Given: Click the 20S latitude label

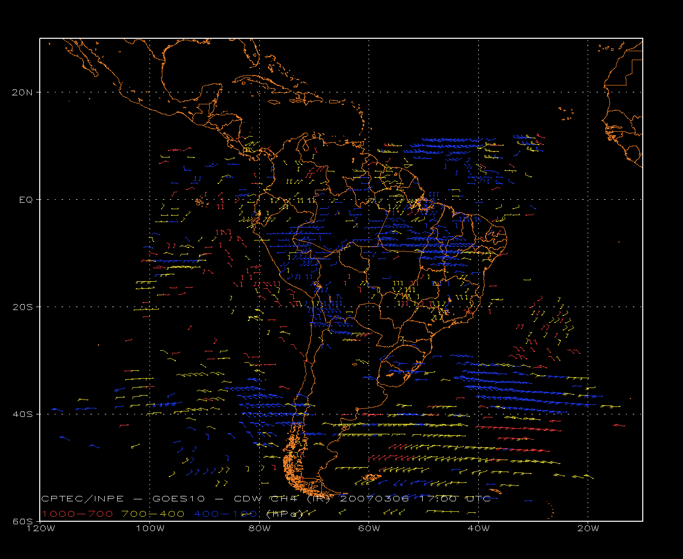Looking at the screenshot, I should point(22,307).
